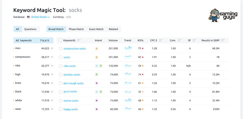Click the N intent badge for darn tough socks
This screenshot has height=119, width=243.
click(96, 83)
